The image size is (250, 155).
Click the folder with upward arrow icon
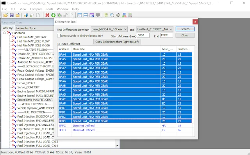click(x=18, y=15)
